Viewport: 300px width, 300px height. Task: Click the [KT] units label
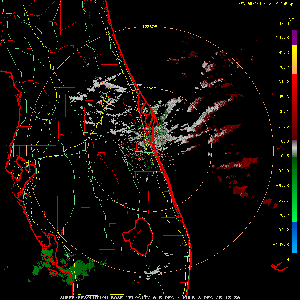[x=284, y=23]
